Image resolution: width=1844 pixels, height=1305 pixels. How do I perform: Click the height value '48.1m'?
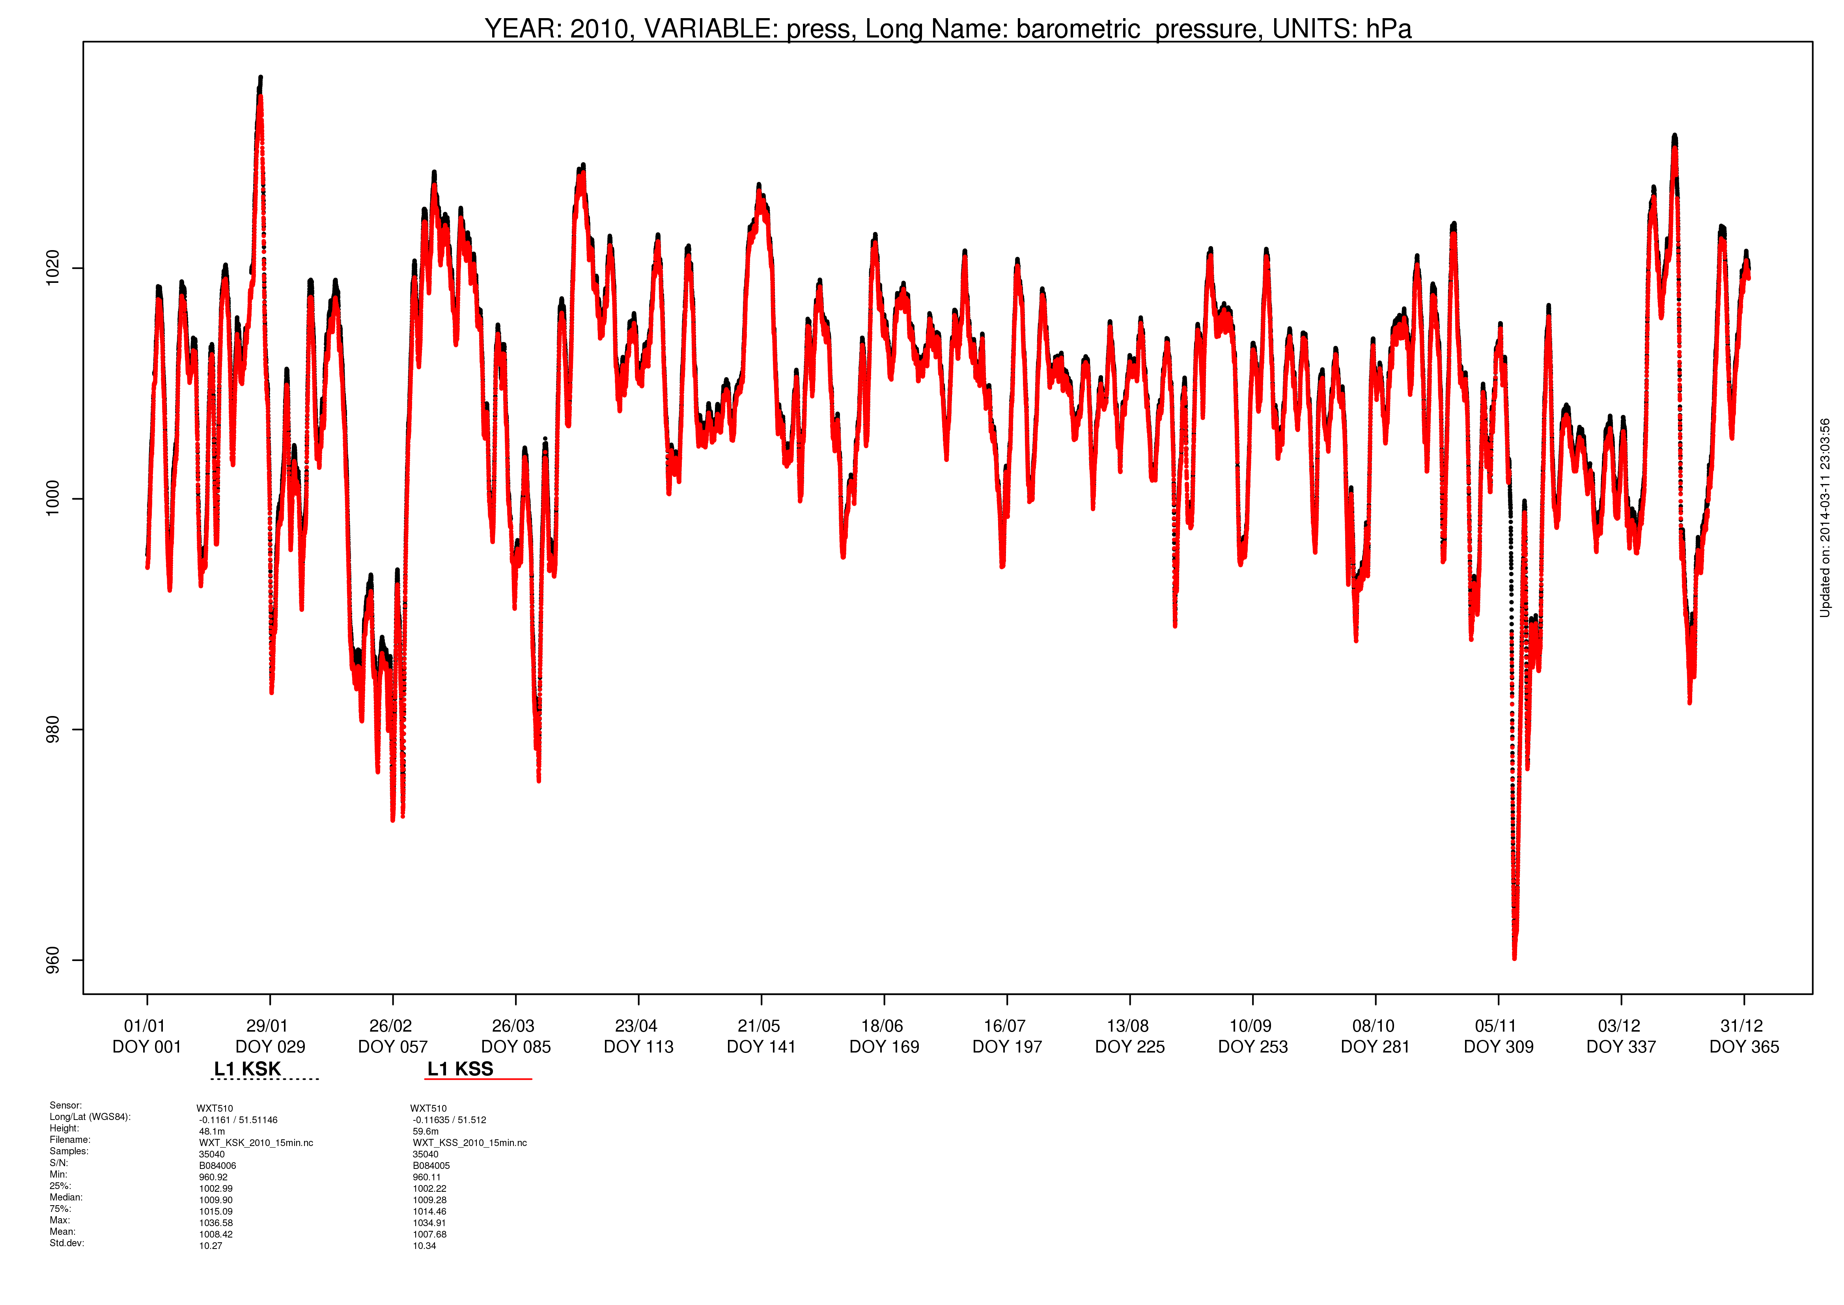212,1131
